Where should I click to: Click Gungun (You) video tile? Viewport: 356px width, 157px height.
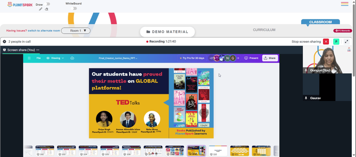tap(327, 59)
